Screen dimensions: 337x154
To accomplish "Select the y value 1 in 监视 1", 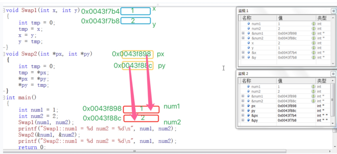I will tap(279, 48).
